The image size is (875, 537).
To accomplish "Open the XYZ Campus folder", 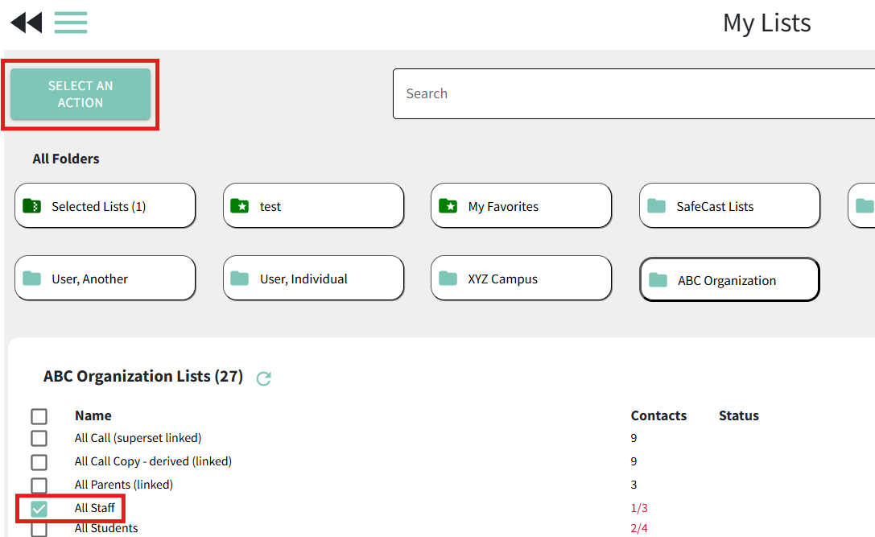I will click(521, 278).
